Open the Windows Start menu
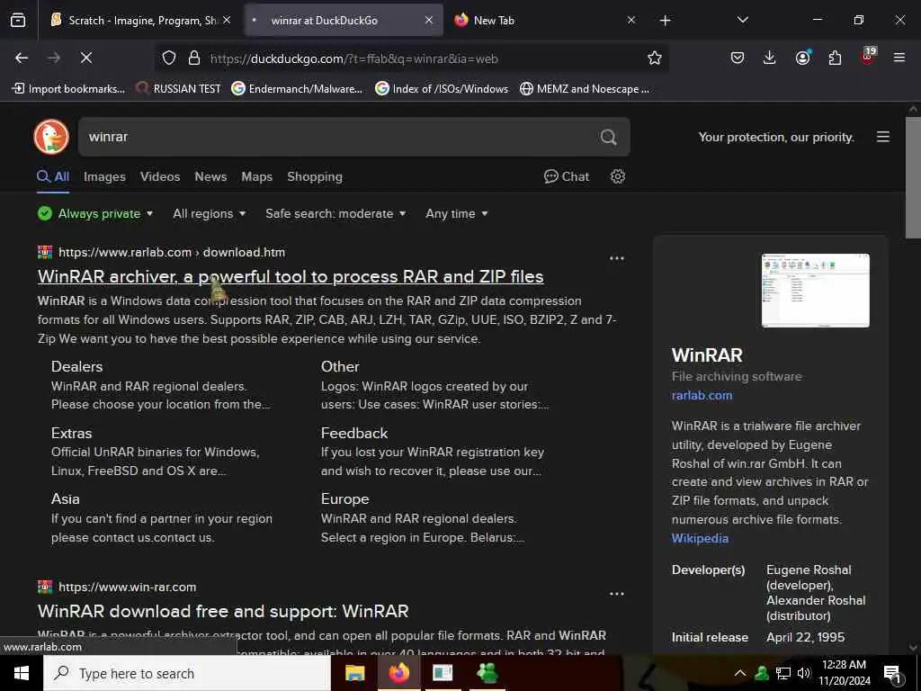This screenshot has width=921, height=691. pos(22,673)
